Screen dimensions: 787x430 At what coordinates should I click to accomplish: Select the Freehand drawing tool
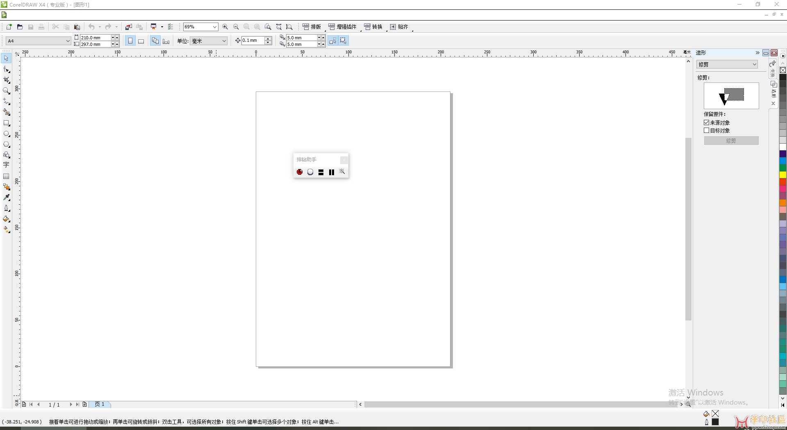[x=6, y=101]
